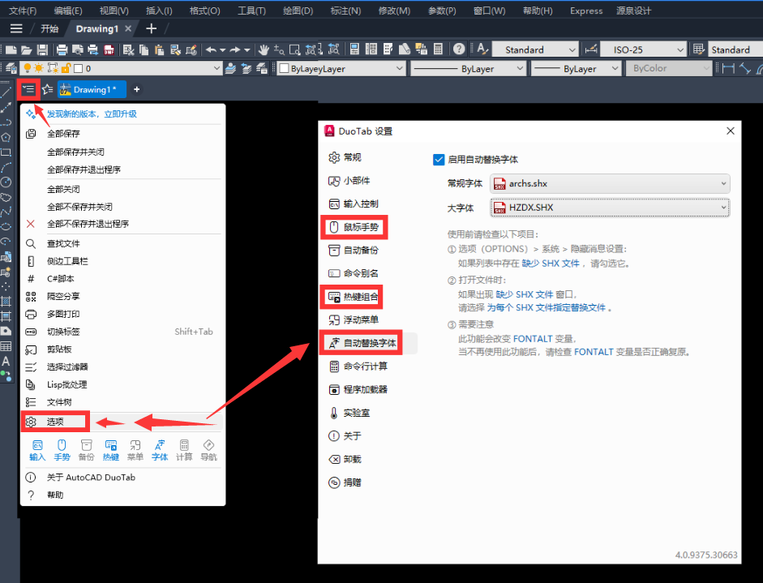The height and width of the screenshot is (583, 763).
Task: Click the 导航 navigation quick toggle
Action: pyautogui.click(x=208, y=450)
